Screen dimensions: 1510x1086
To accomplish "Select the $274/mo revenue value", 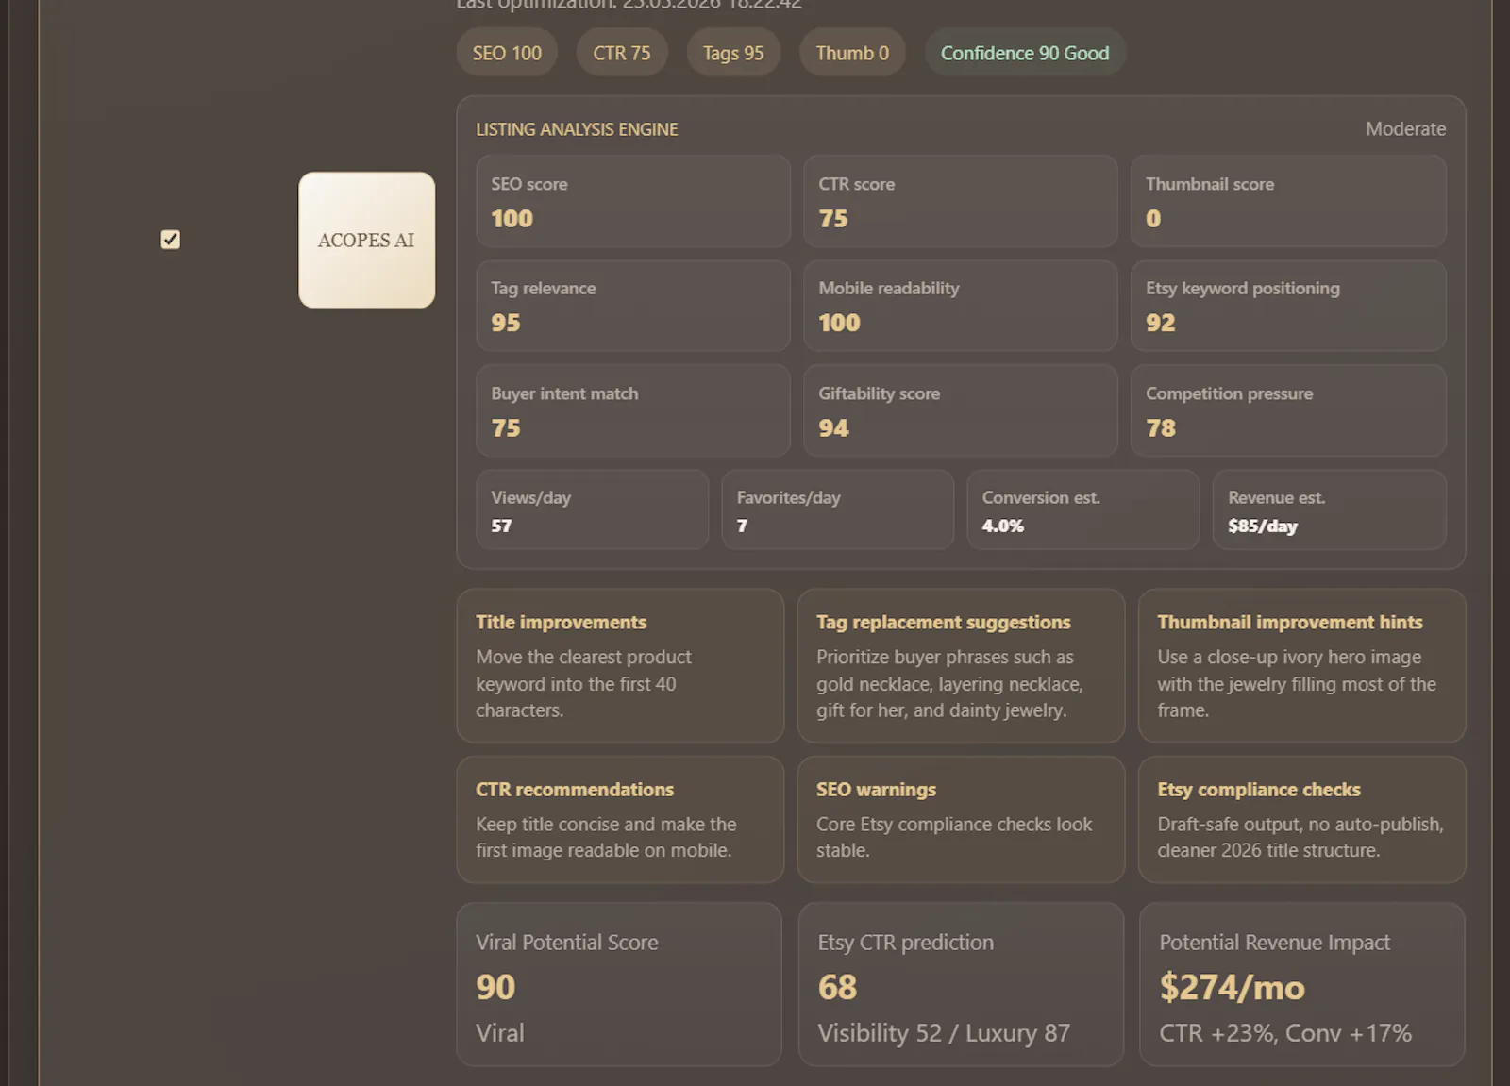I will tap(1232, 988).
